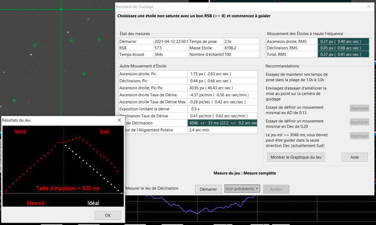
Task: Select the Ascension droite, RMS value 0.40 arc-sec
Action: click(x=343, y=41)
